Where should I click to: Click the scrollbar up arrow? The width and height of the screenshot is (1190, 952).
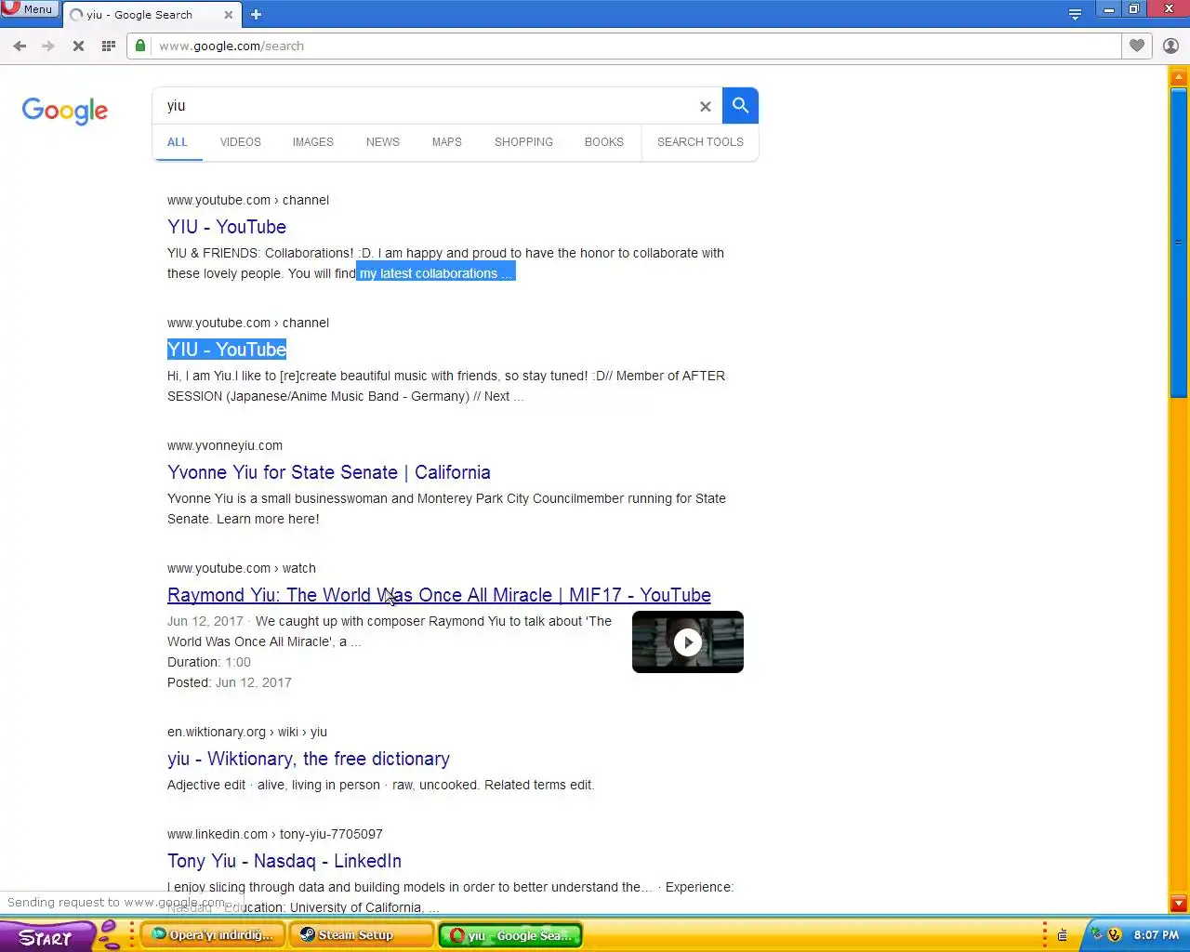coord(1179,76)
